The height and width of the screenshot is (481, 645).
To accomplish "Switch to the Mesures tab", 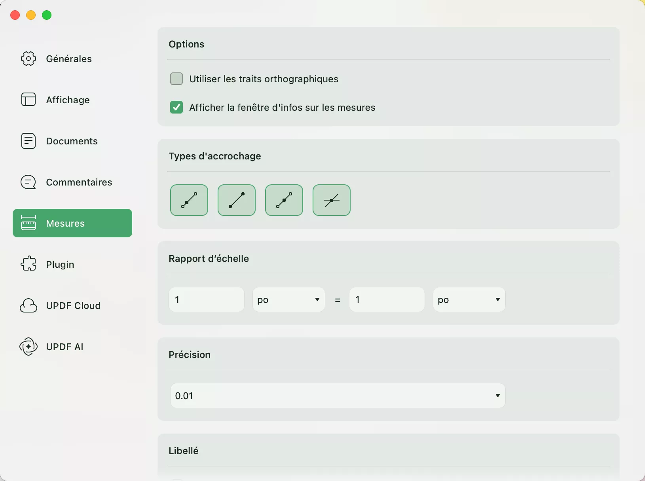I will click(x=72, y=223).
